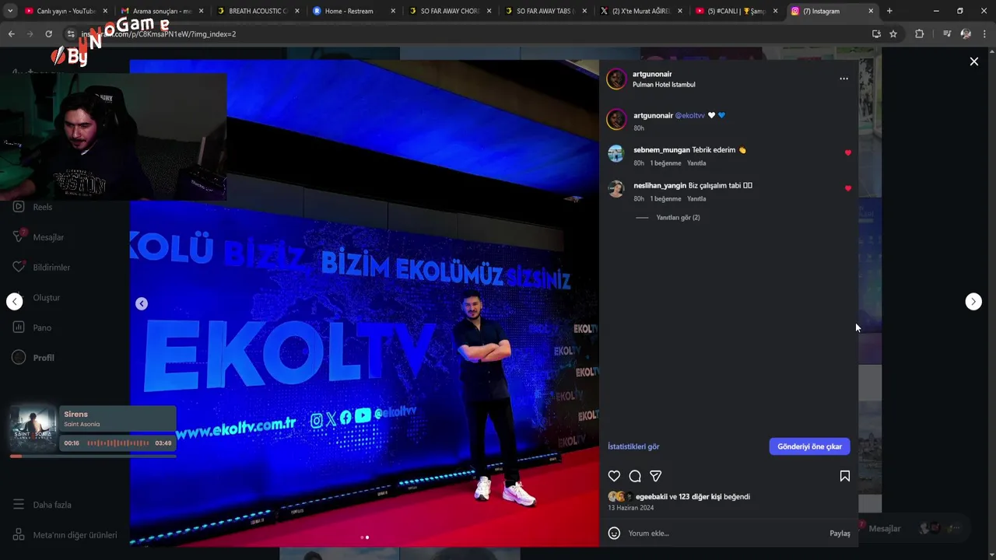This screenshot has height=560, width=996.
Task: Switch to 'Home - Restream' tab
Action: click(353, 11)
